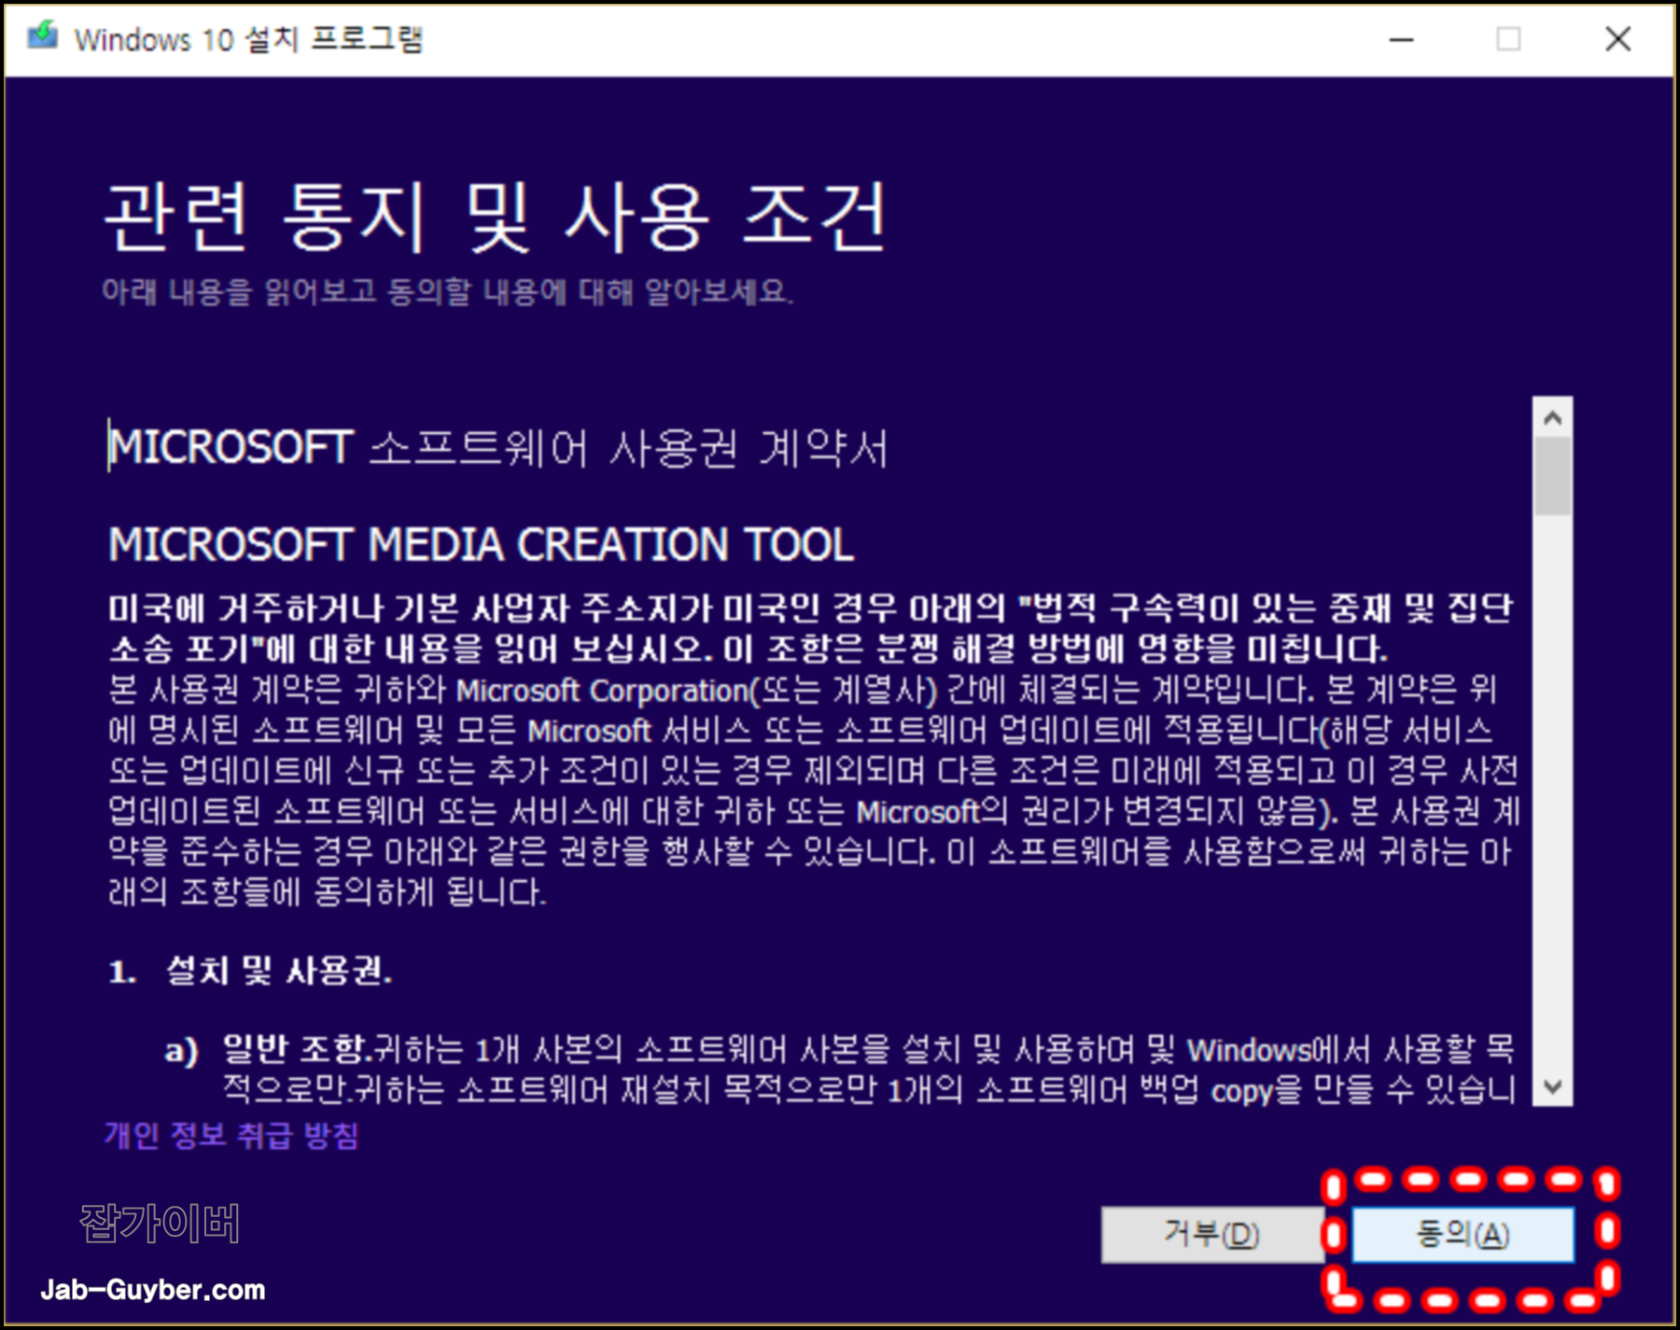Click the scrollbar up arrow
The image size is (1680, 1330).
[1552, 417]
